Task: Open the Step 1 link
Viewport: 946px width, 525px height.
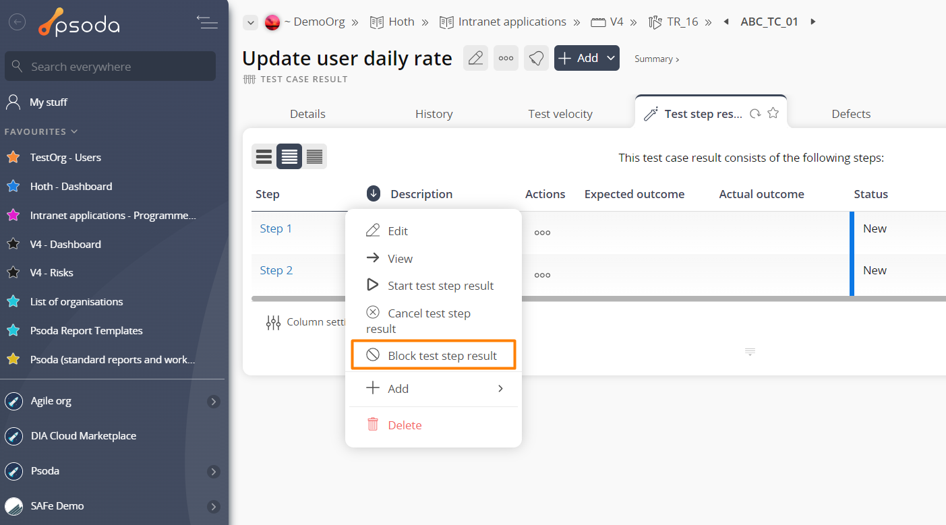Action: 276,228
